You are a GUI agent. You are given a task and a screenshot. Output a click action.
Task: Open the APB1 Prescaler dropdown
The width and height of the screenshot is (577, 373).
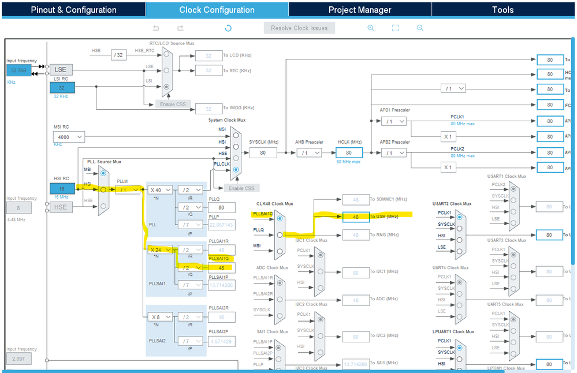(x=394, y=121)
